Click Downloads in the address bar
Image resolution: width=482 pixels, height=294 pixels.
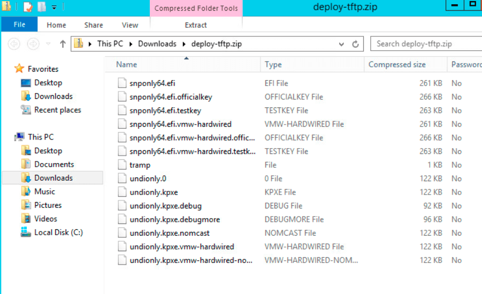[x=157, y=44]
